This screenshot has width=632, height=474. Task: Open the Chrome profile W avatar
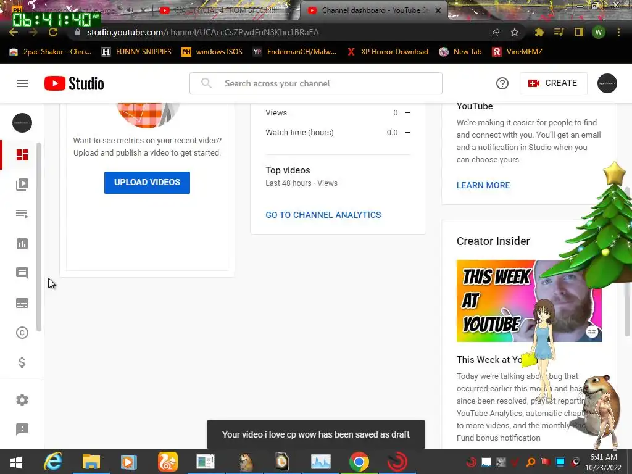[x=599, y=32]
